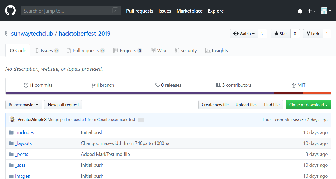The width and height of the screenshot is (336, 179).
Task: Open the plus create-new menu
Action: (311, 11)
